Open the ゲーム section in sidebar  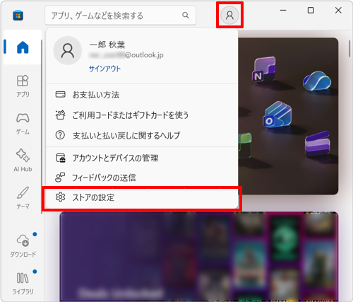pyautogui.click(x=23, y=124)
